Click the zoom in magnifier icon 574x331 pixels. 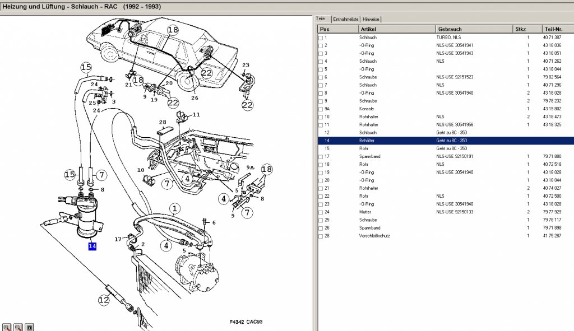tap(7, 327)
